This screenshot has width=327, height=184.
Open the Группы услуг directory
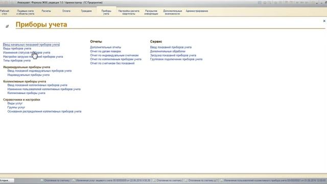coord(16,107)
